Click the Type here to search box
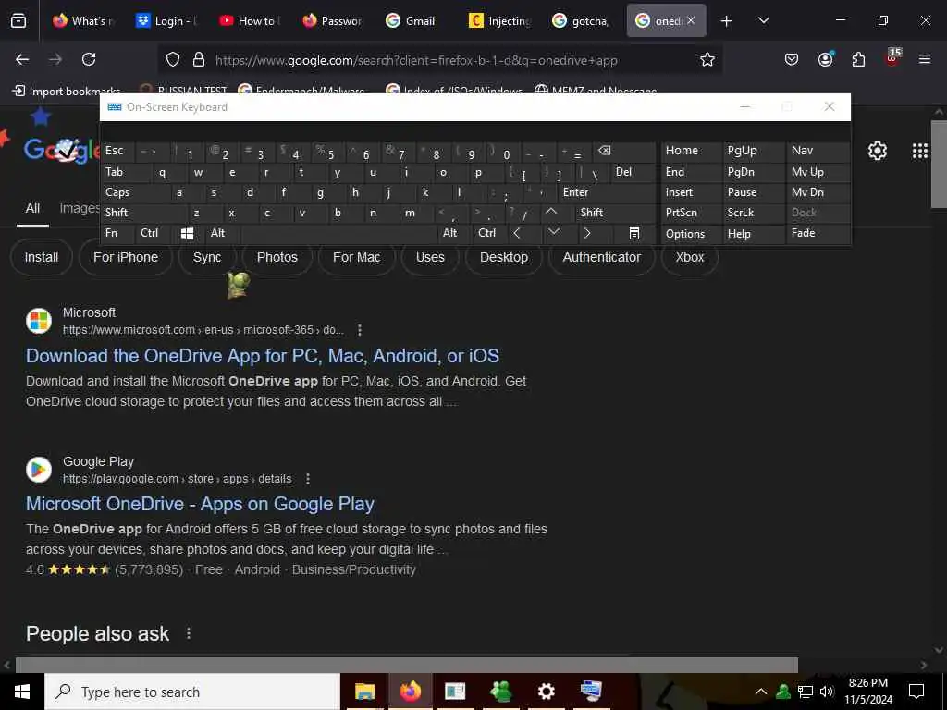This screenshot has width=947, height=710. pos(192,692)
